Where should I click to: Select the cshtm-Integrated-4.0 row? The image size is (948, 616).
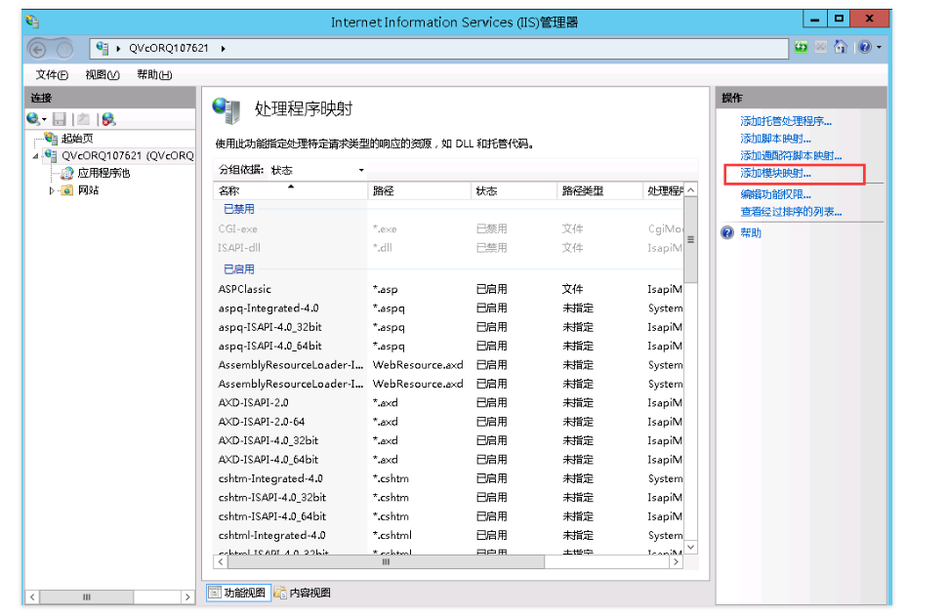[448, 478]
